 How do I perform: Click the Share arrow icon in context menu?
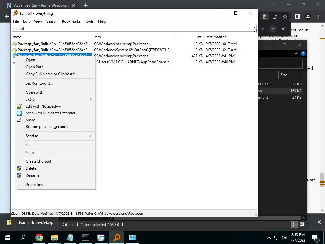[19, 120]
